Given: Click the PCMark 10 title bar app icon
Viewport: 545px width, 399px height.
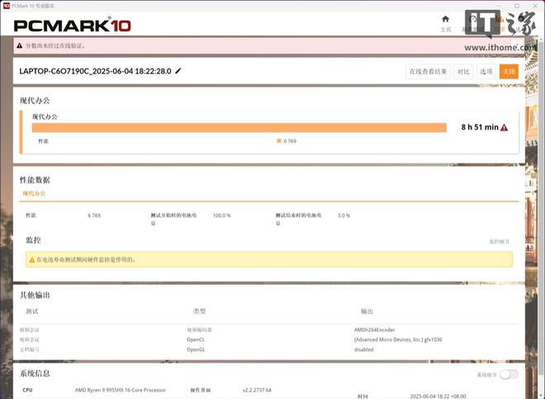Looking at the screenshot, I should [x=7, y=6].
